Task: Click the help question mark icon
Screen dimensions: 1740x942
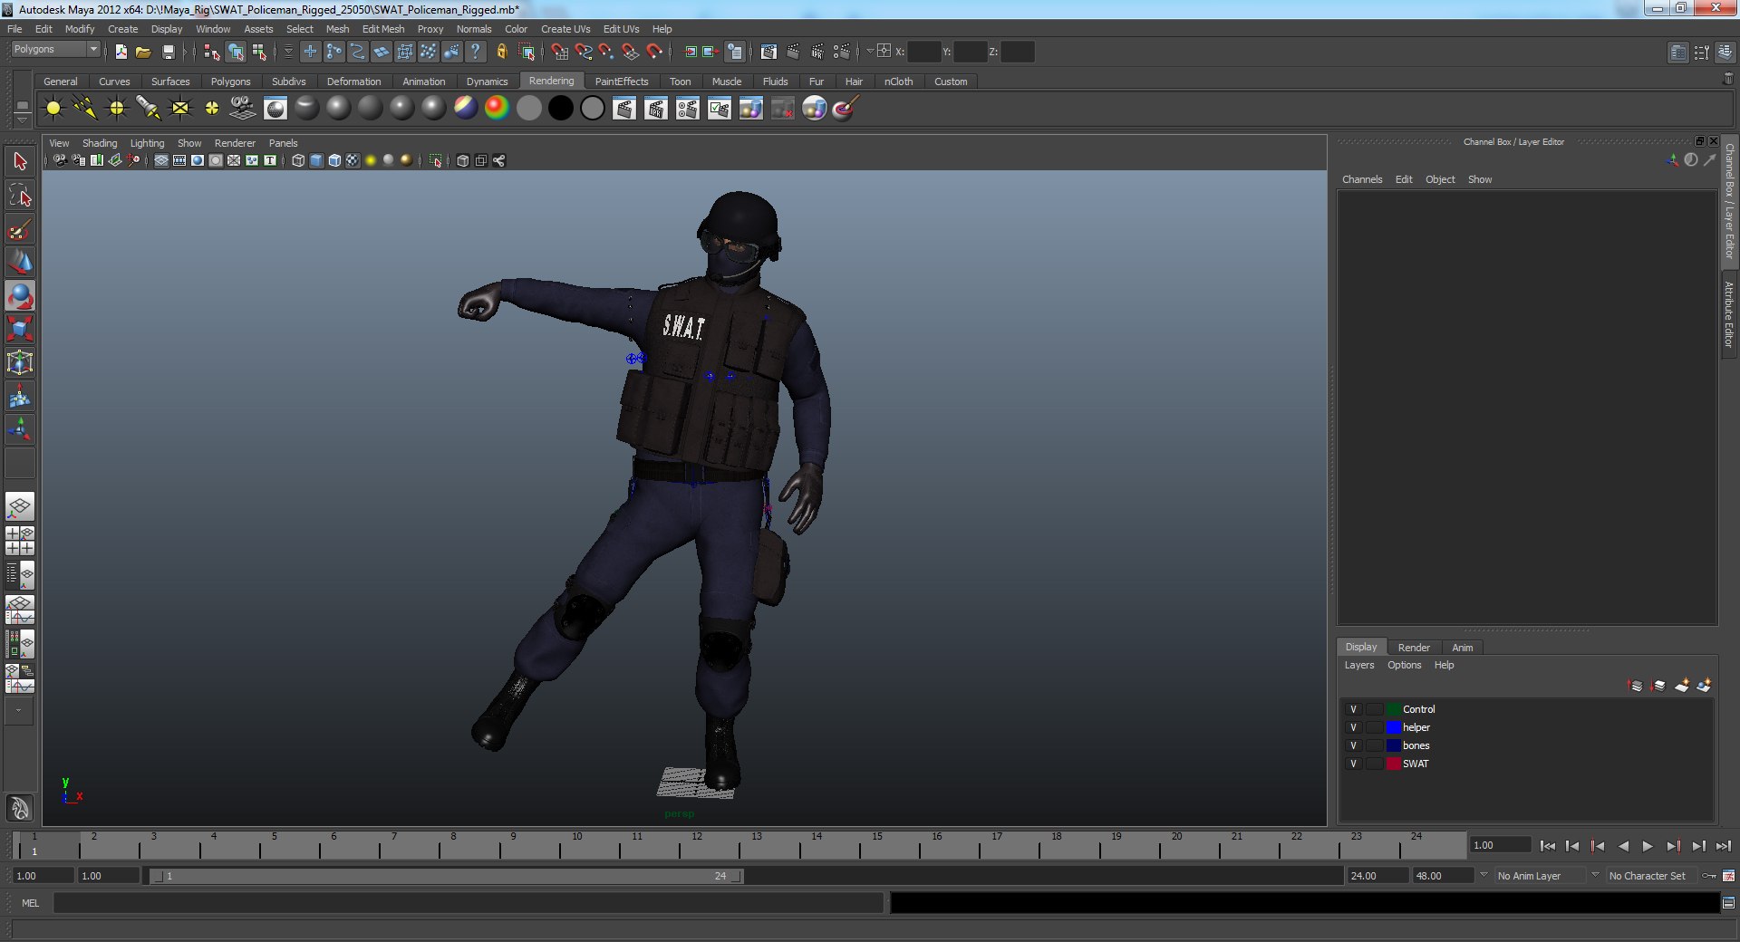Action: 476,52
